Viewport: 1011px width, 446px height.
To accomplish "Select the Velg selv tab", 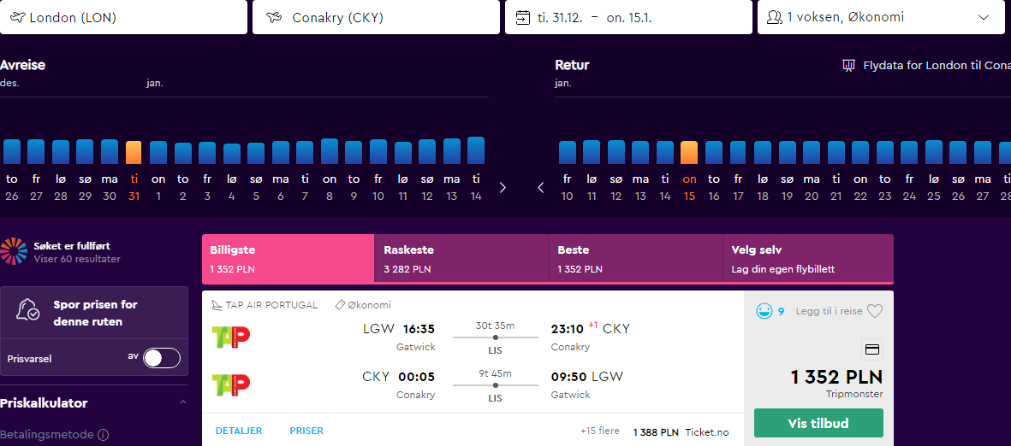I will click(808, 258).
